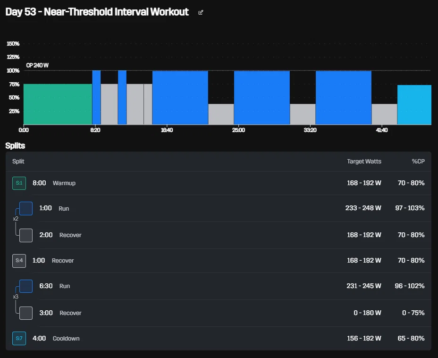
Task: Click the '100%' y-axis label
Action: (x=13, y=70)
